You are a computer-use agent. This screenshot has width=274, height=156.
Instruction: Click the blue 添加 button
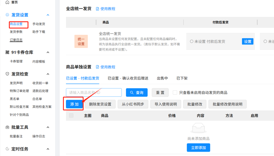click(x=74, y=104)
